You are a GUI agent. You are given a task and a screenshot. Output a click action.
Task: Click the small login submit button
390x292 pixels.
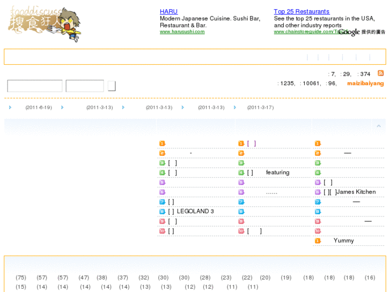[112, 86]
